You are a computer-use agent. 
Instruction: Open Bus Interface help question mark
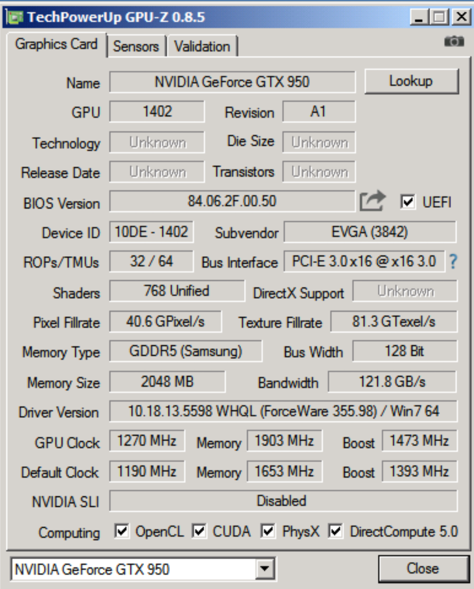[x=453, y=262]
